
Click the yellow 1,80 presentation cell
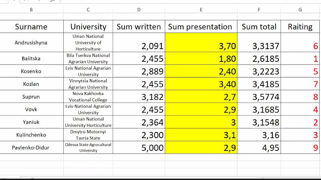[201, 59]
